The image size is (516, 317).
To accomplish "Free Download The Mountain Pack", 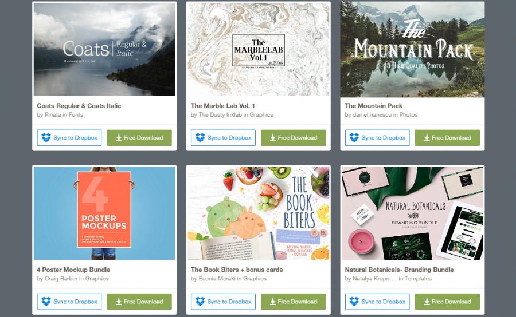I will click(447, 138).
